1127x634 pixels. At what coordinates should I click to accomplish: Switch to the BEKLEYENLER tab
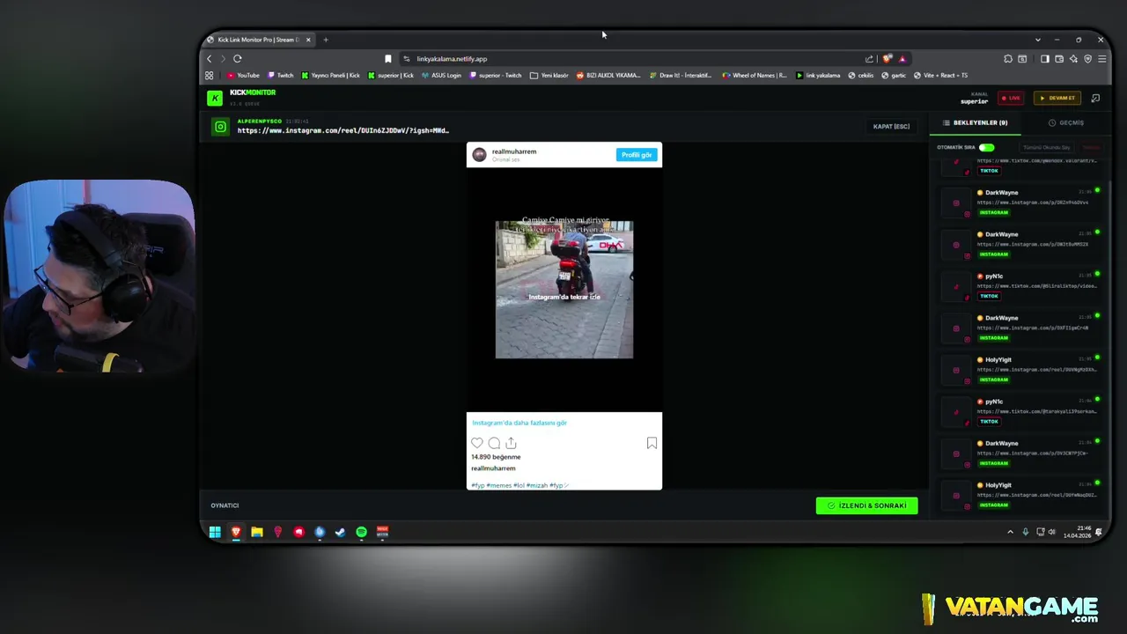click(976, 122)
